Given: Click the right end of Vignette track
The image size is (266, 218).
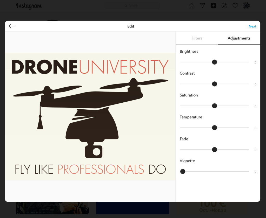Looking at the screenshot, I should tap(248, 172).
